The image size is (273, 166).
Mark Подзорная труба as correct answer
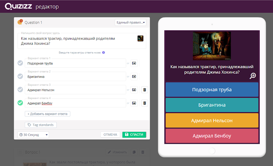click(x=20, y=63)
